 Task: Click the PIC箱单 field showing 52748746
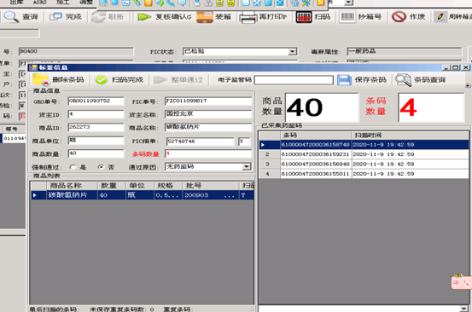click(201, 142)
